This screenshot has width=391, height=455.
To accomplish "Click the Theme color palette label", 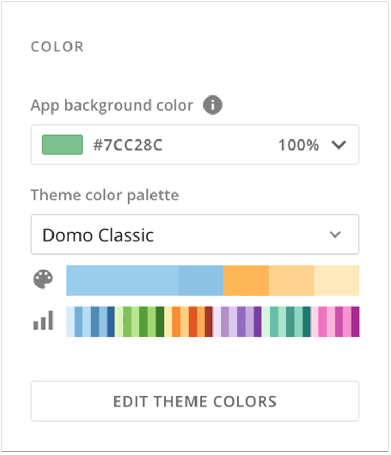I will pyautogui.click(x=105, y=195).
